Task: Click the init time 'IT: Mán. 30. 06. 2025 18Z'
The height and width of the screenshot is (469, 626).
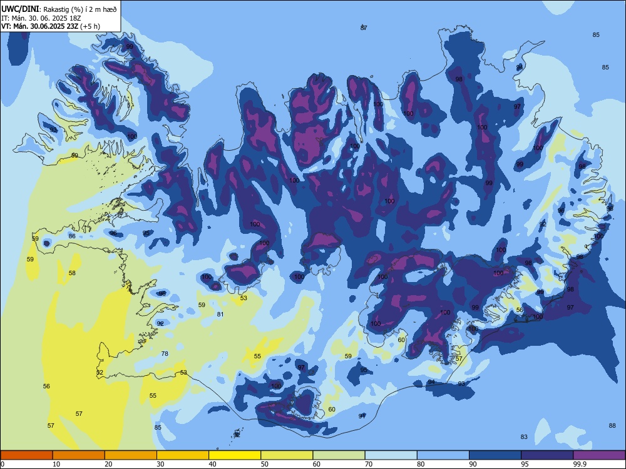Action: coord(41,18)
